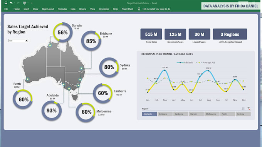Click the Tell me what you want field

pos(156,9)
